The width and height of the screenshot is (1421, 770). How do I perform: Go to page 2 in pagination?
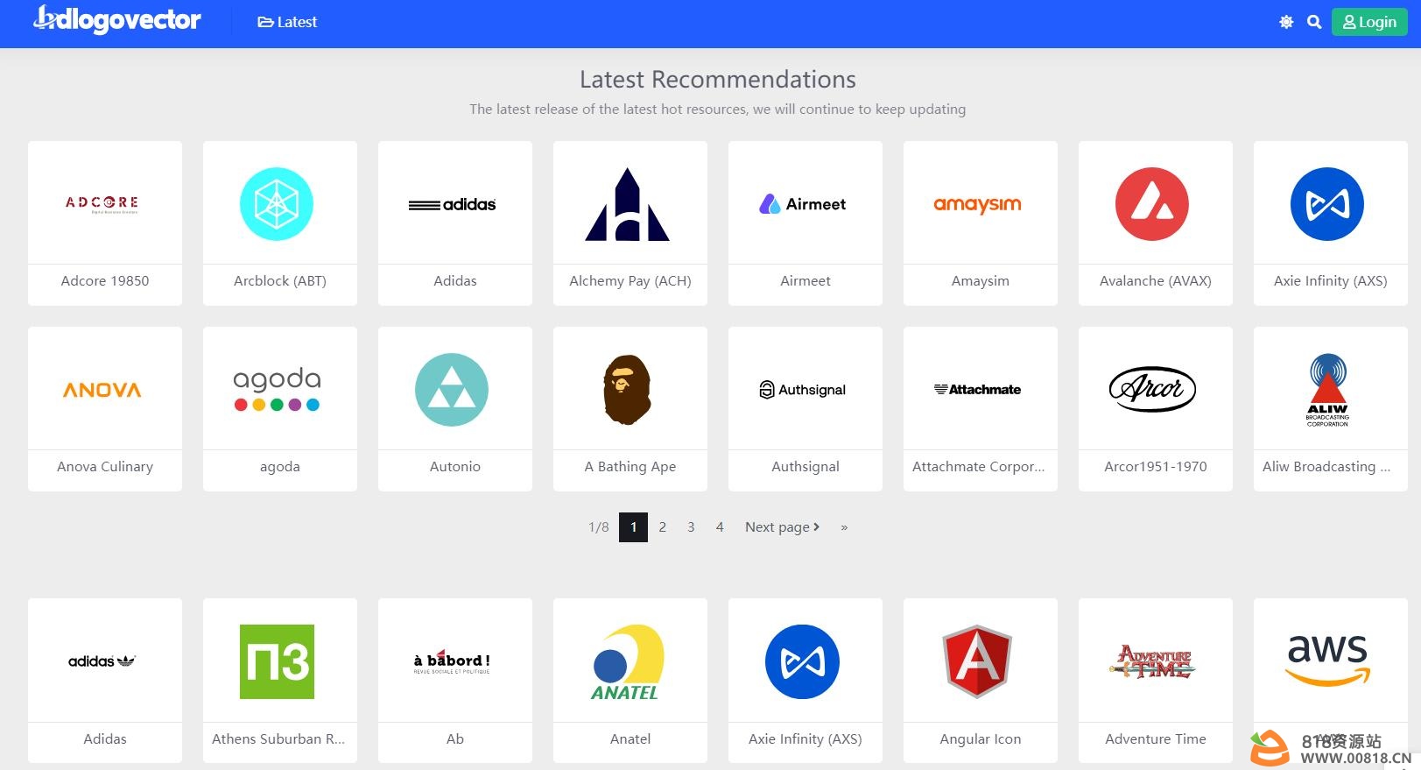663,527
